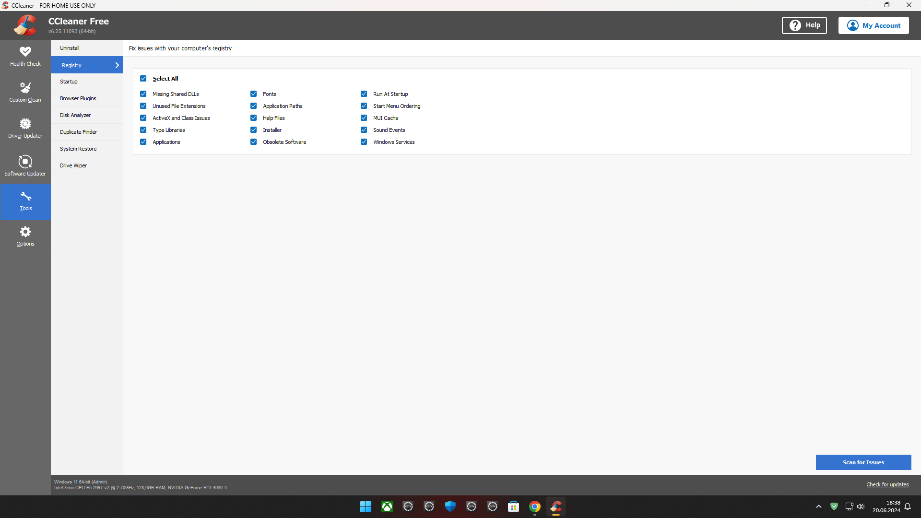This screenshot has height=518, width=921.
Task: Toggle the Missing Shared DLLs checkbox
Action: (x=143, y=94)
